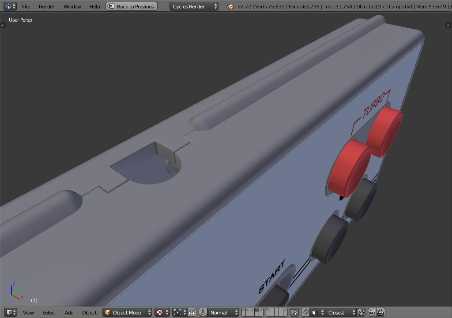Click the OpenGL render animation clapper icon
This screenshot has height=318, width=452.
(x=380, y=312)
